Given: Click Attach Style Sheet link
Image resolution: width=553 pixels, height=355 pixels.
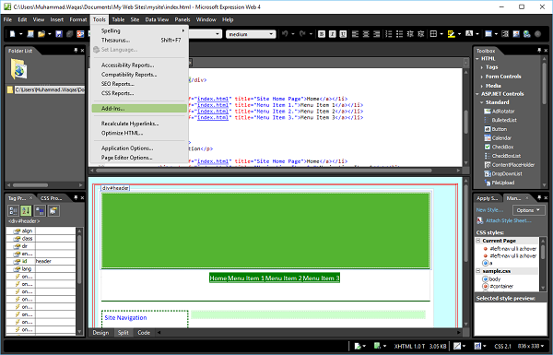Looking at the screenshot, I should point(508,220).
